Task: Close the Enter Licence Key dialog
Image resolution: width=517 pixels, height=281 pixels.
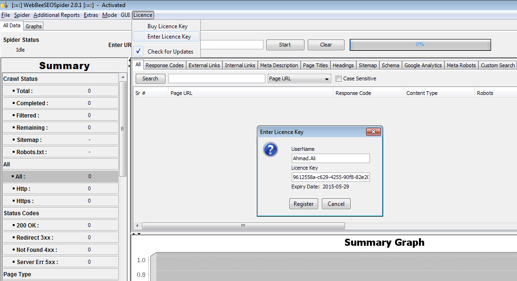Action: [x=373, y=132]
